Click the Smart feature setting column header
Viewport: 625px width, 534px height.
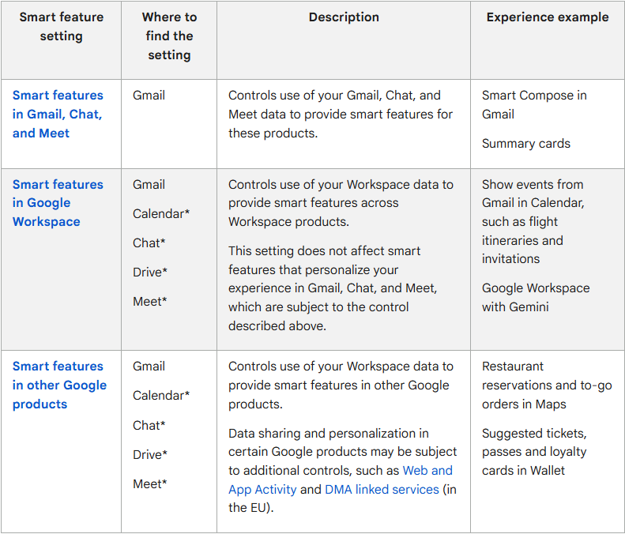[61, 27]
